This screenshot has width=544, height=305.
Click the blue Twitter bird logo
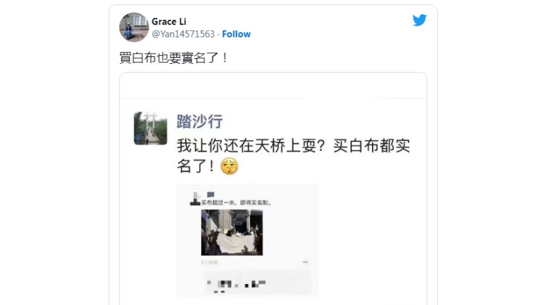[x=420, y=20]
